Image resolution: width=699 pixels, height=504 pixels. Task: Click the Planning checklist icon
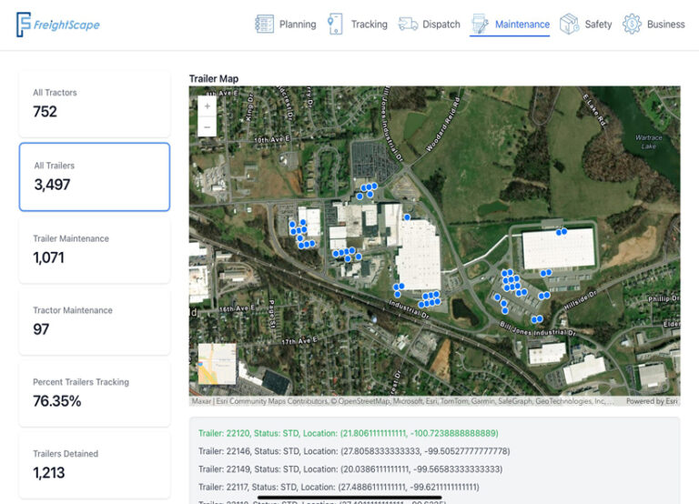click(264, 24)
